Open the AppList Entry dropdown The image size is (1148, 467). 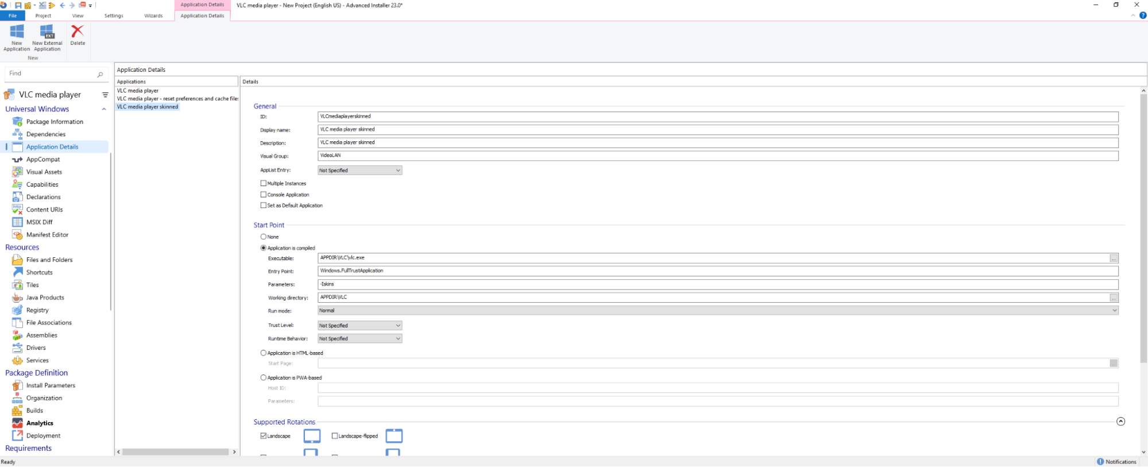click(x=360, y=171)
